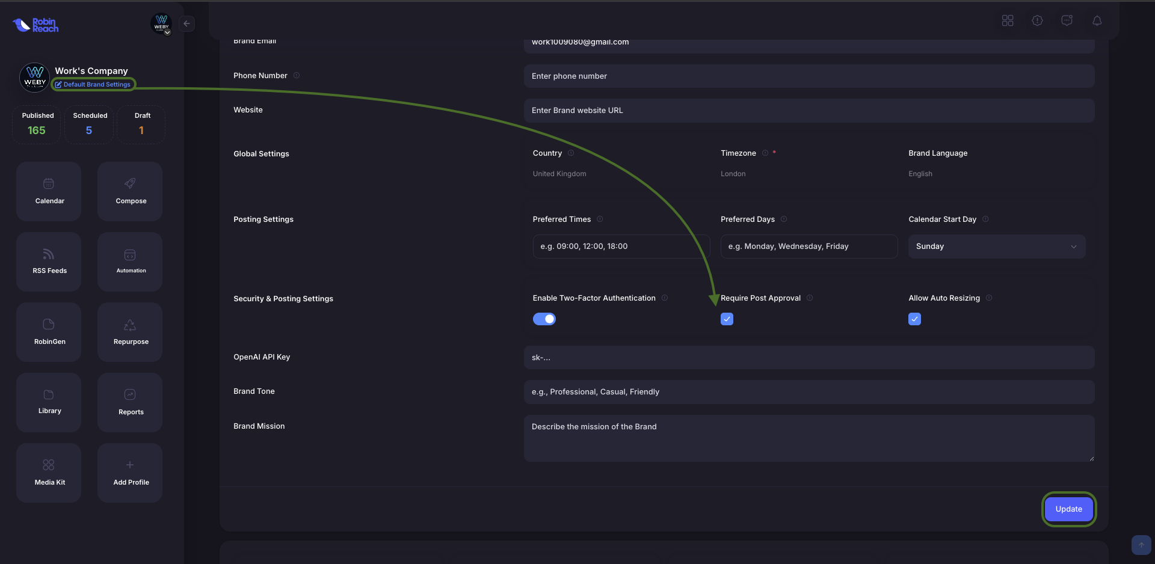Click the Timezone value London
The width and height of the screenshot is (1155, 564).
[733, 174]
